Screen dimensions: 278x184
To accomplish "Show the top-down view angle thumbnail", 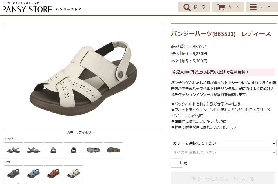I will click(93, 150).
